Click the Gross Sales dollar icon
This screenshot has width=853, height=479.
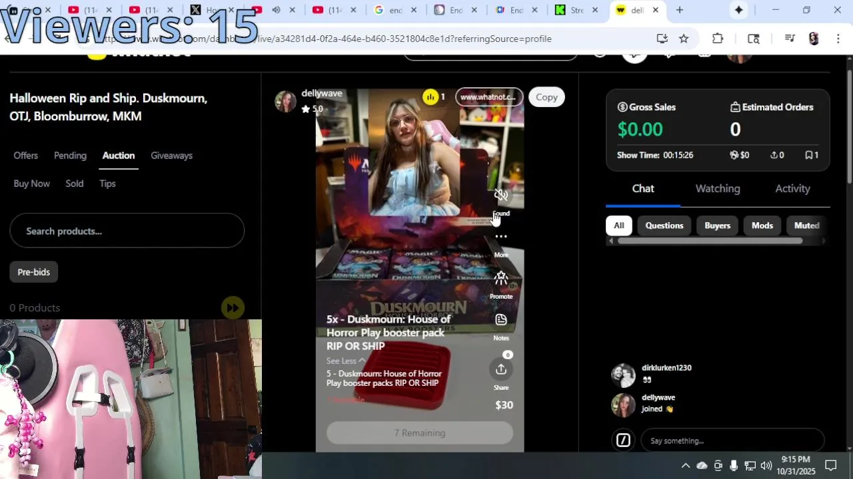point(622,107)
